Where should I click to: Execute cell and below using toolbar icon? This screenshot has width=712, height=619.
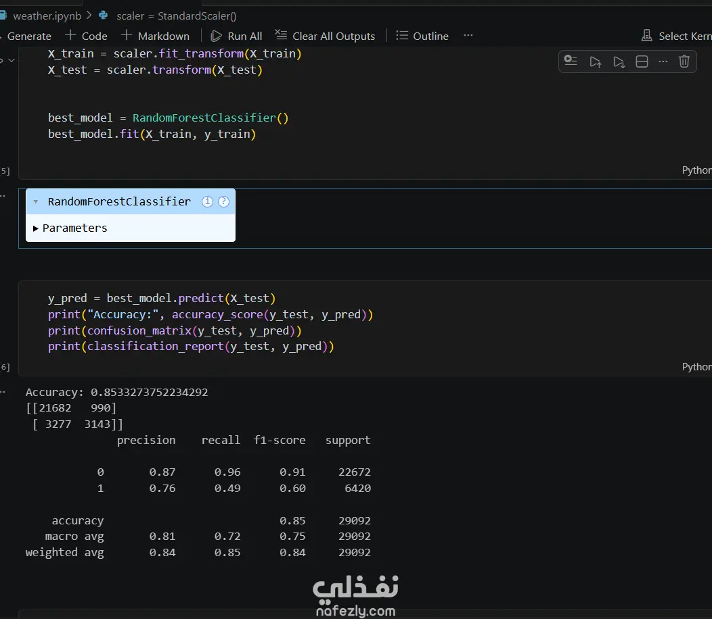pos(619,61)
